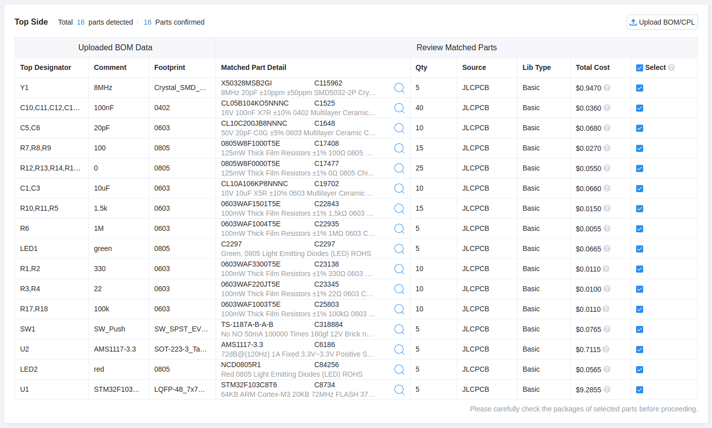The image size is (712, 428).
Task: Click the Upload BOM/CPL button
Action: pos(662,22)
